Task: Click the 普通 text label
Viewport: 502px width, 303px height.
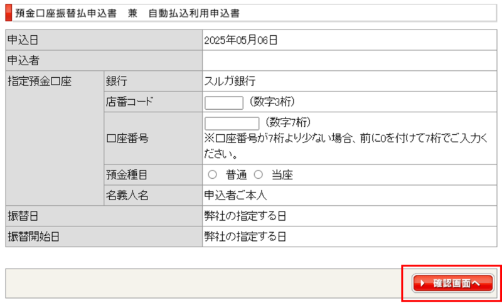Action: [236, 175]
